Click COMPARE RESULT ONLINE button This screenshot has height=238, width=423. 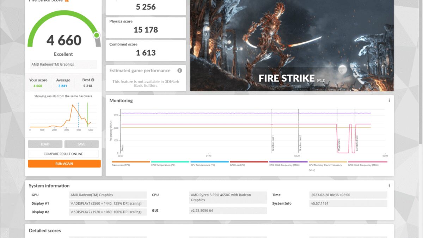(x=63, y=154)
